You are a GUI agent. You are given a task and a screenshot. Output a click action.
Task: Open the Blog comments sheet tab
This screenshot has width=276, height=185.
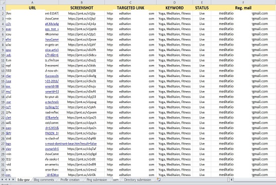point(44,179)
